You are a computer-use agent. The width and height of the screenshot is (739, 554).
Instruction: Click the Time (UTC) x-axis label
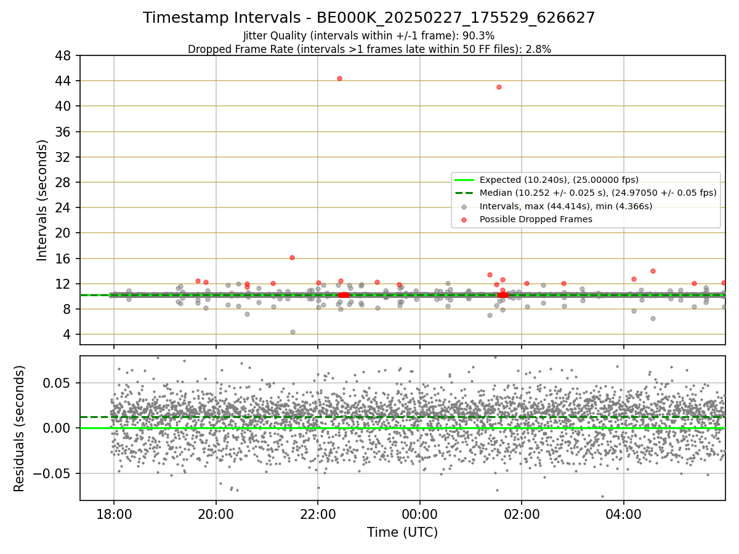[402, 532]
